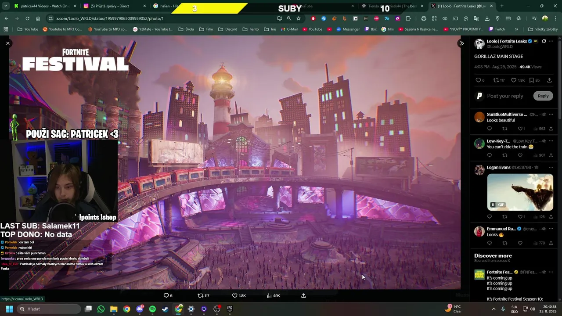Go back to the previous page
This screenshot has width=562, height=316.
7,18
